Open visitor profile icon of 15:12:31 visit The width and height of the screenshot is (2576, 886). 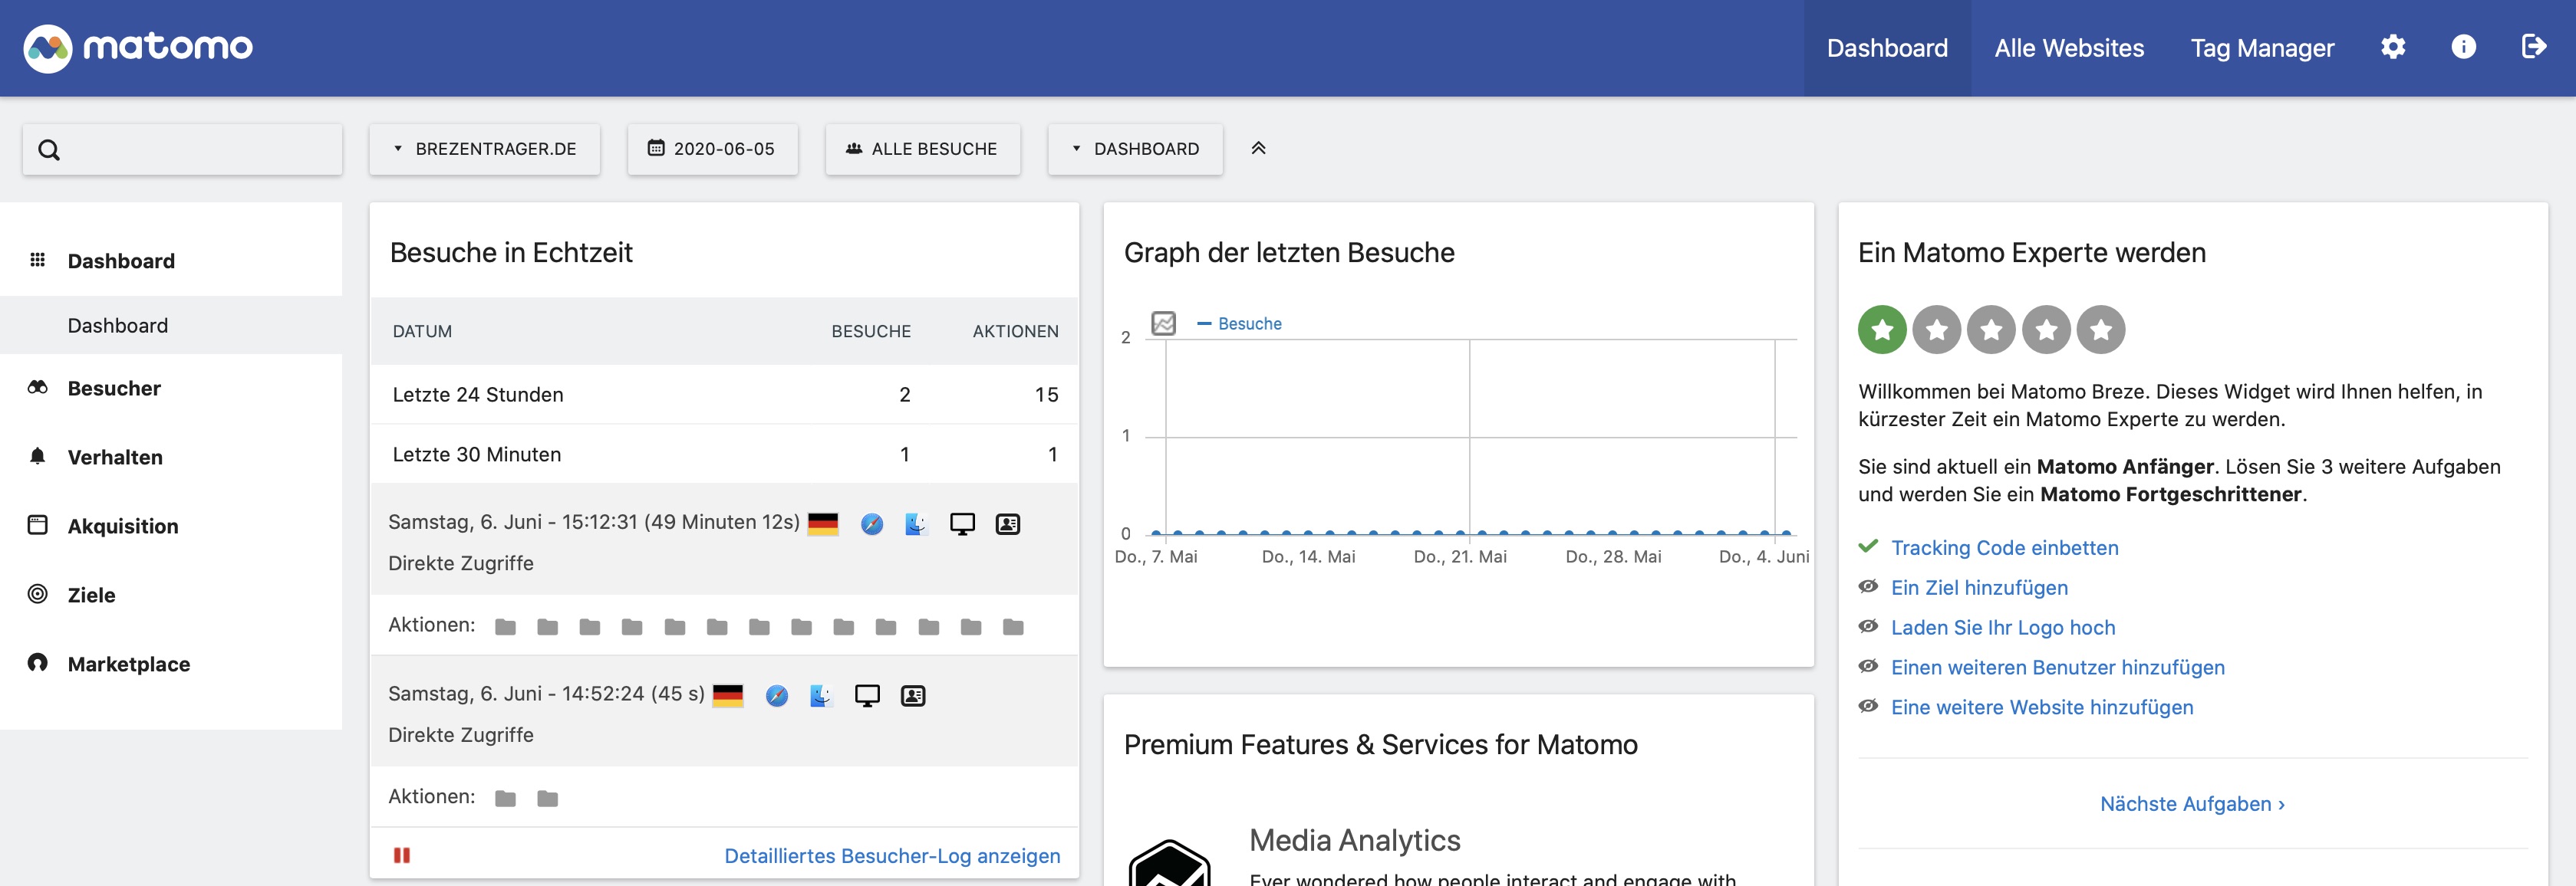pyautogui.click(x=1008, y=524)
